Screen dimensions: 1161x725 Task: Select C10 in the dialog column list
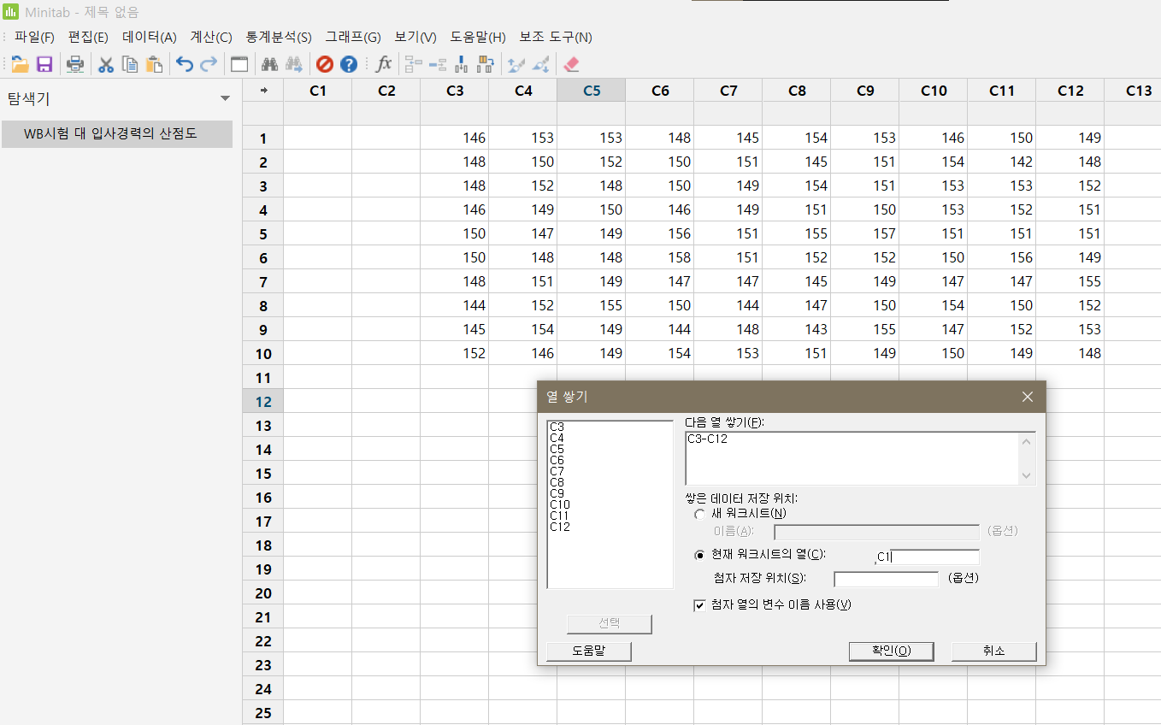[560, 504]
